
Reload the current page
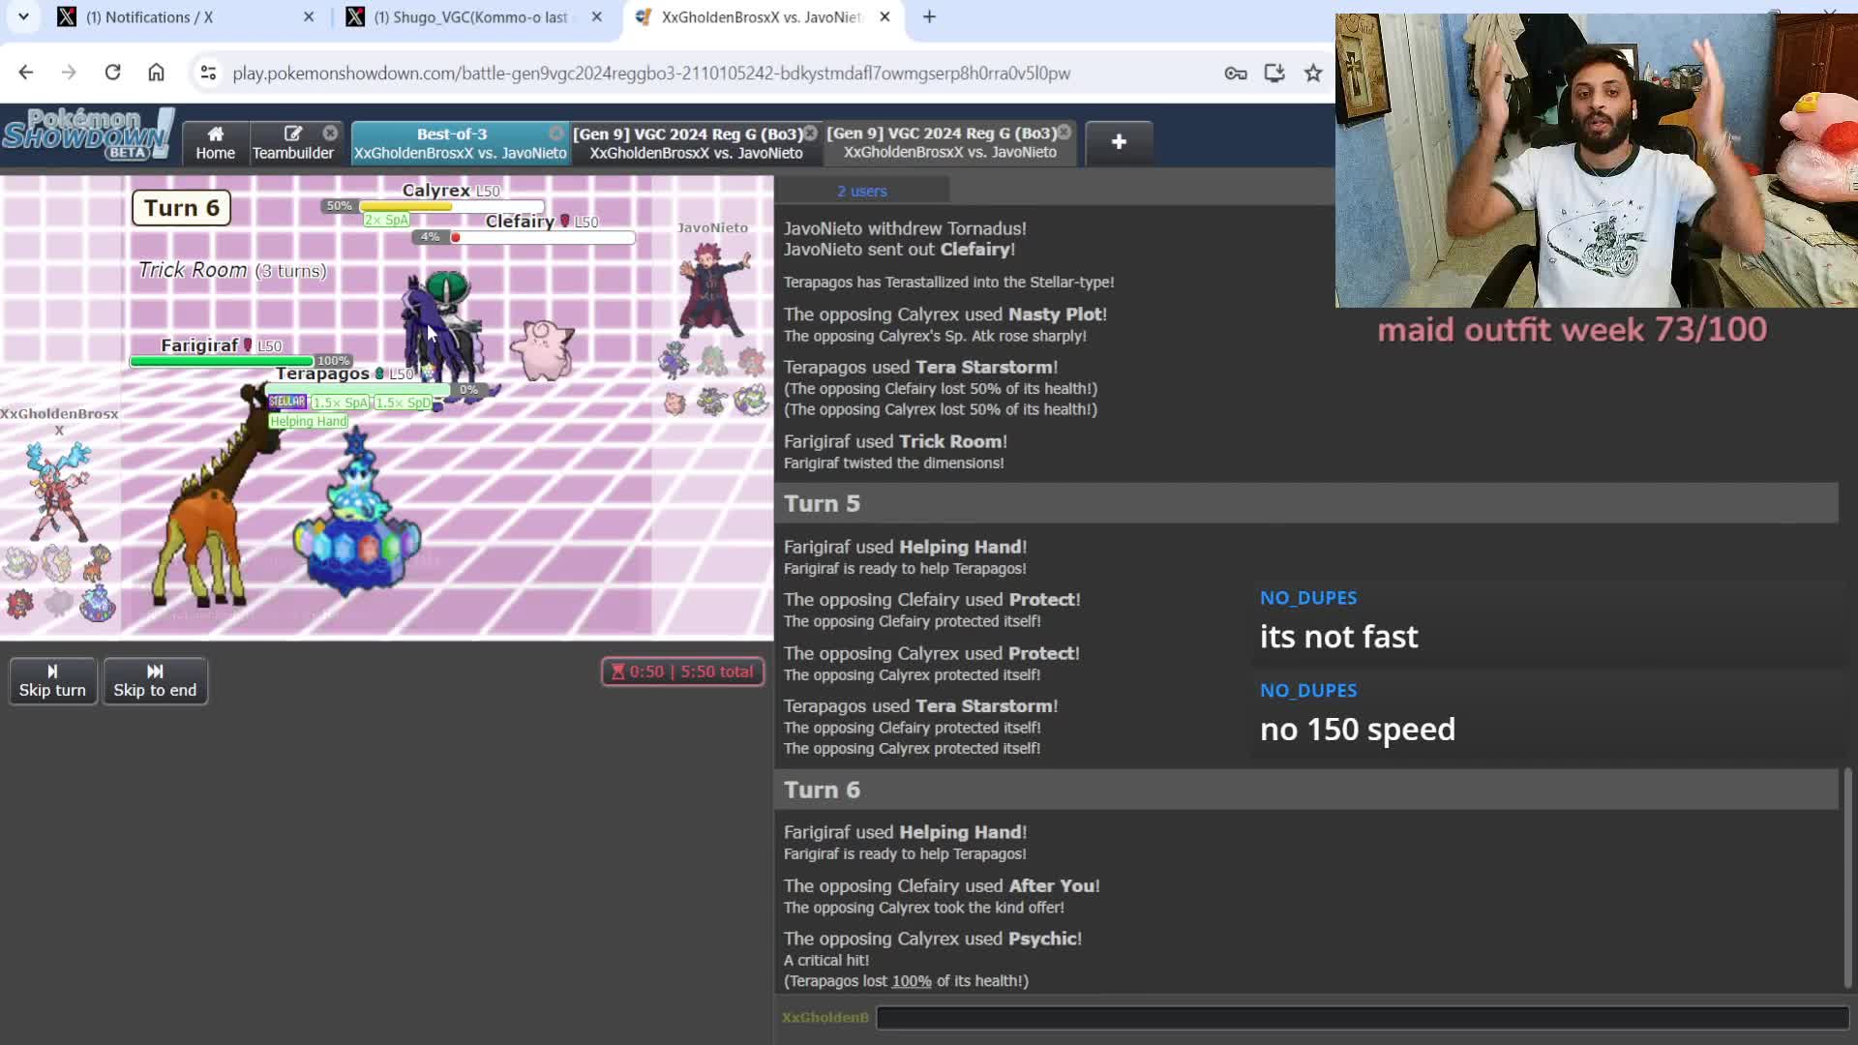[112, 73]
